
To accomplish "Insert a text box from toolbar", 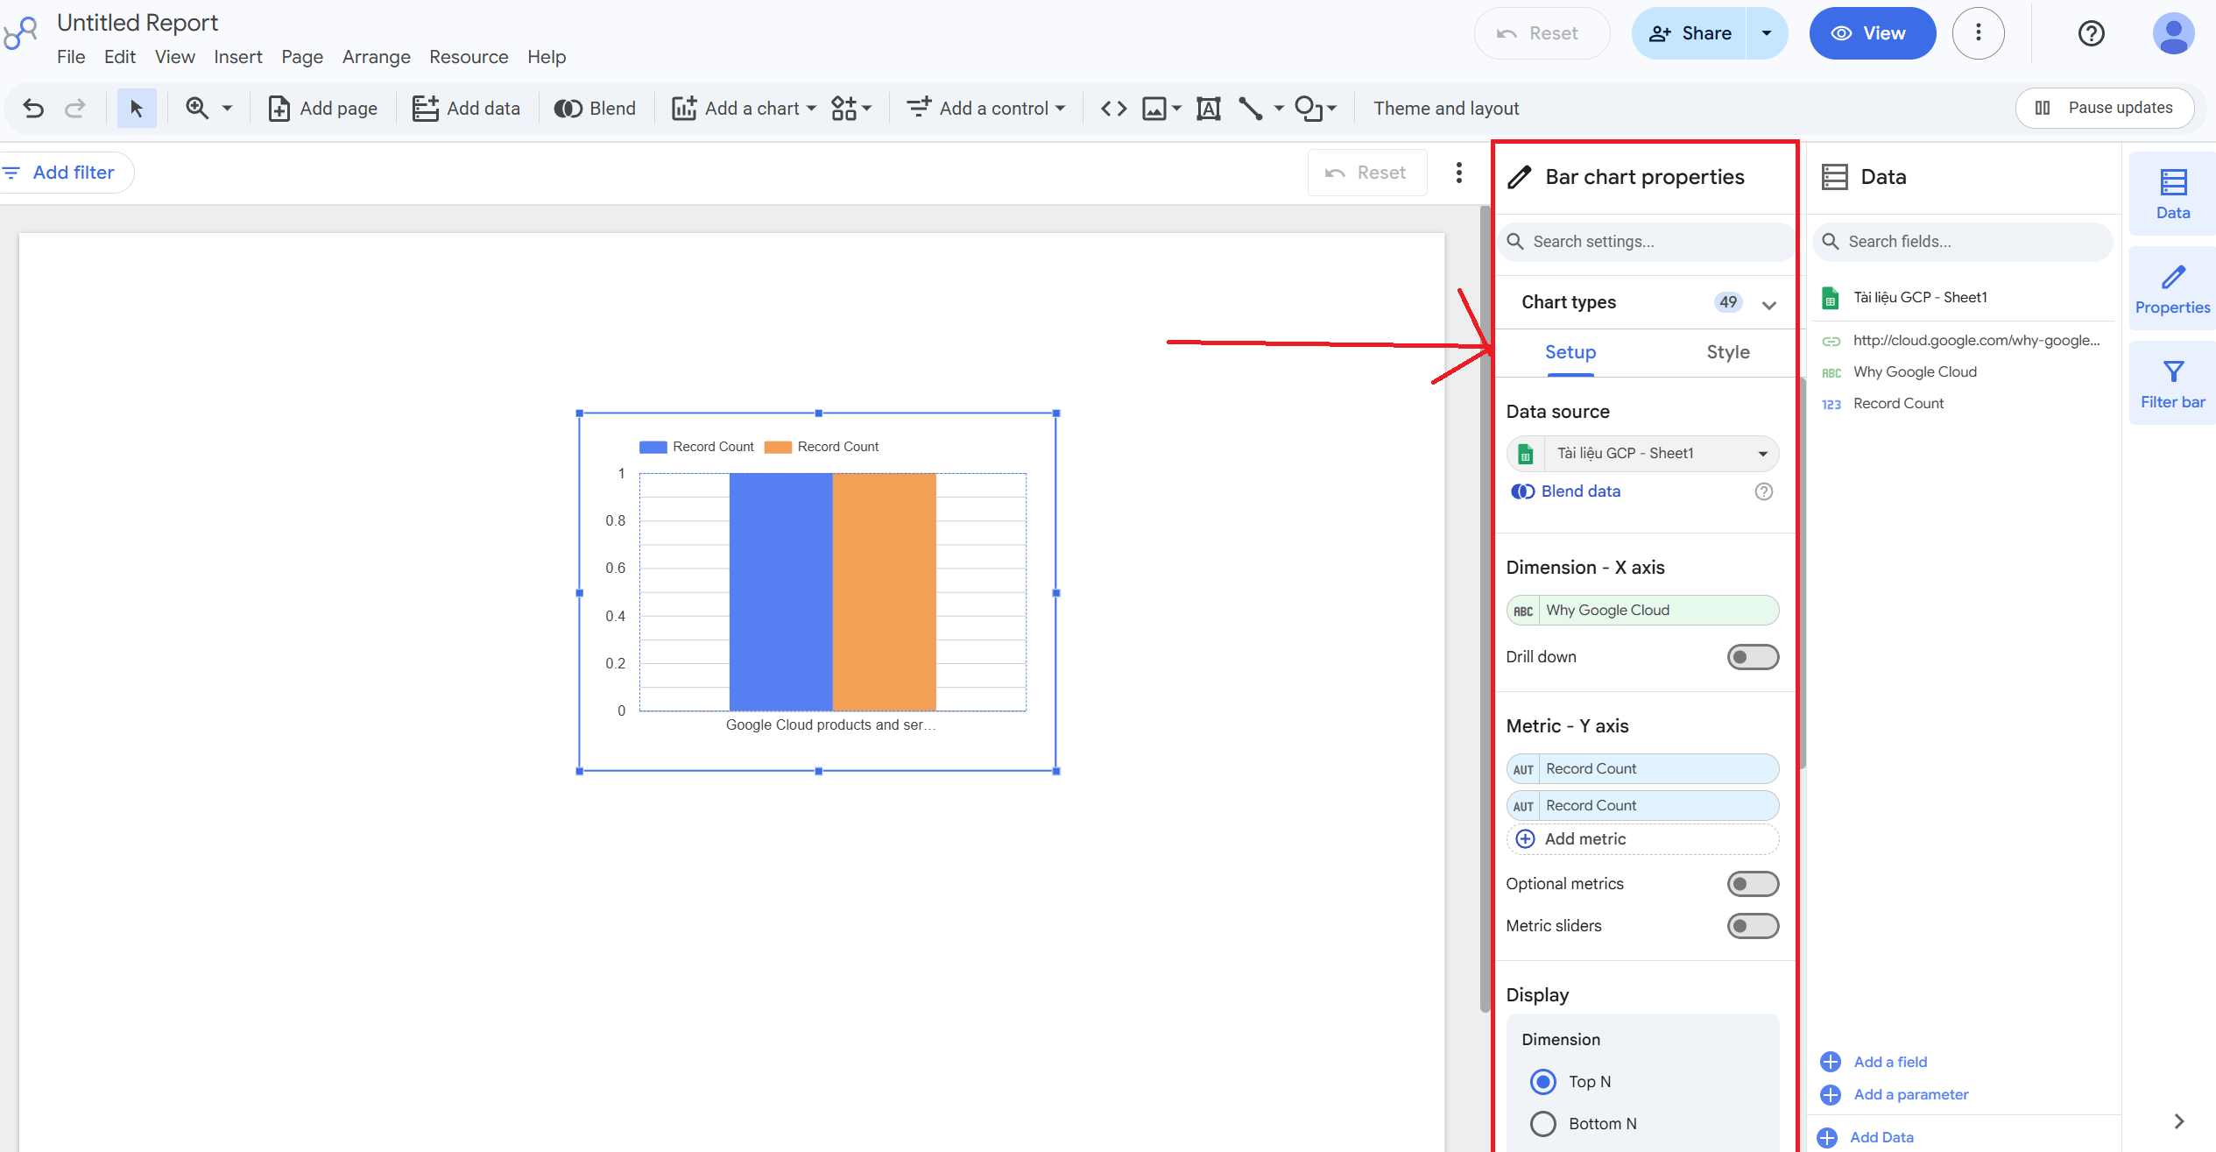I will pyautogui.click(x=1209, y=108).
